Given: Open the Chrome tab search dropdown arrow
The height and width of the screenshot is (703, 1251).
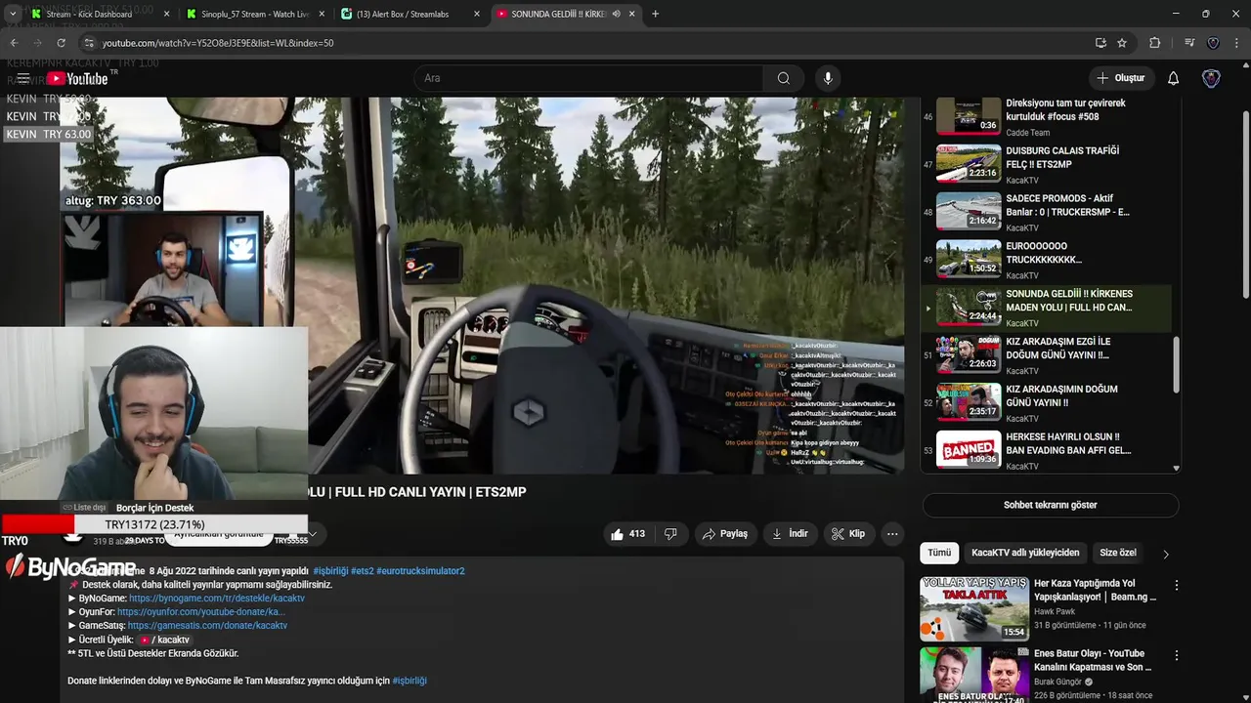Looking at the screenshot, I should tap(12, 14).
